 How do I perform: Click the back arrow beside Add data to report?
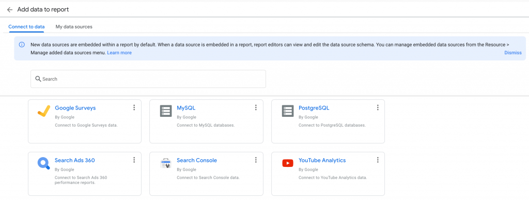point(10,10)
